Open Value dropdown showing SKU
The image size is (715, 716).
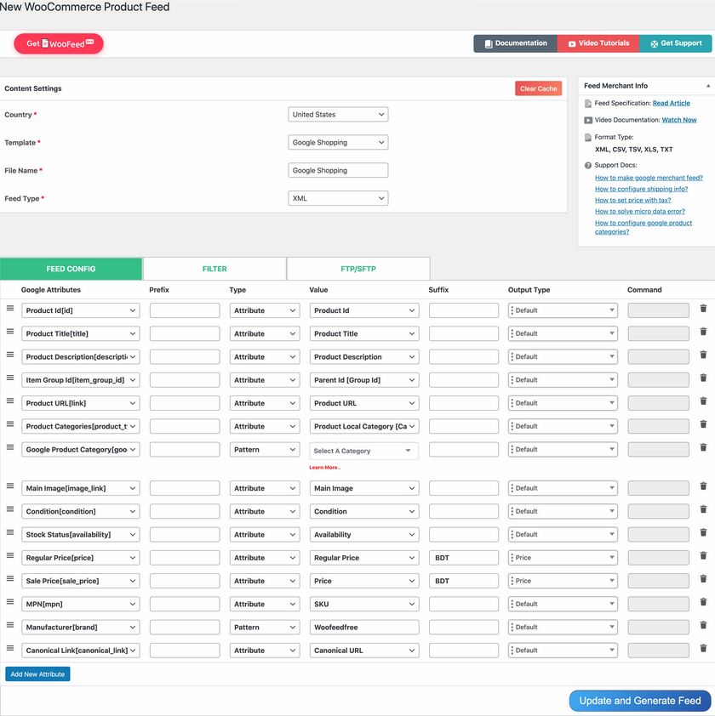(364, 604)
